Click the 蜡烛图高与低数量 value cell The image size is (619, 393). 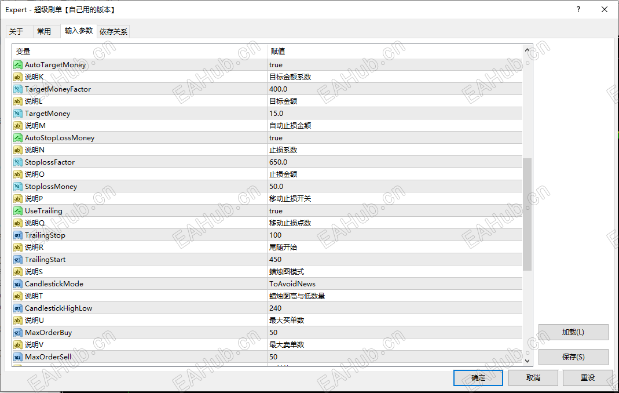coord(395,296)
